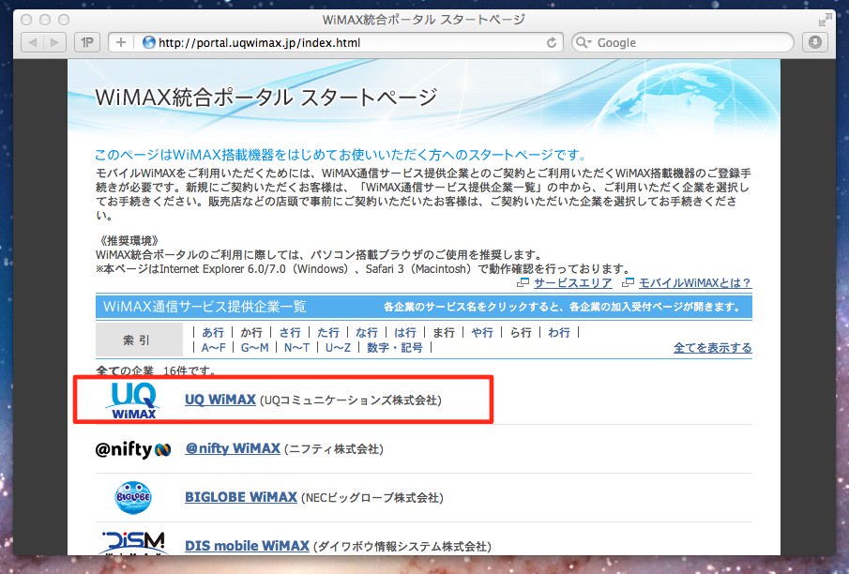
Task: Go back with the Safari back arrow
Action: tap(33, 42)
